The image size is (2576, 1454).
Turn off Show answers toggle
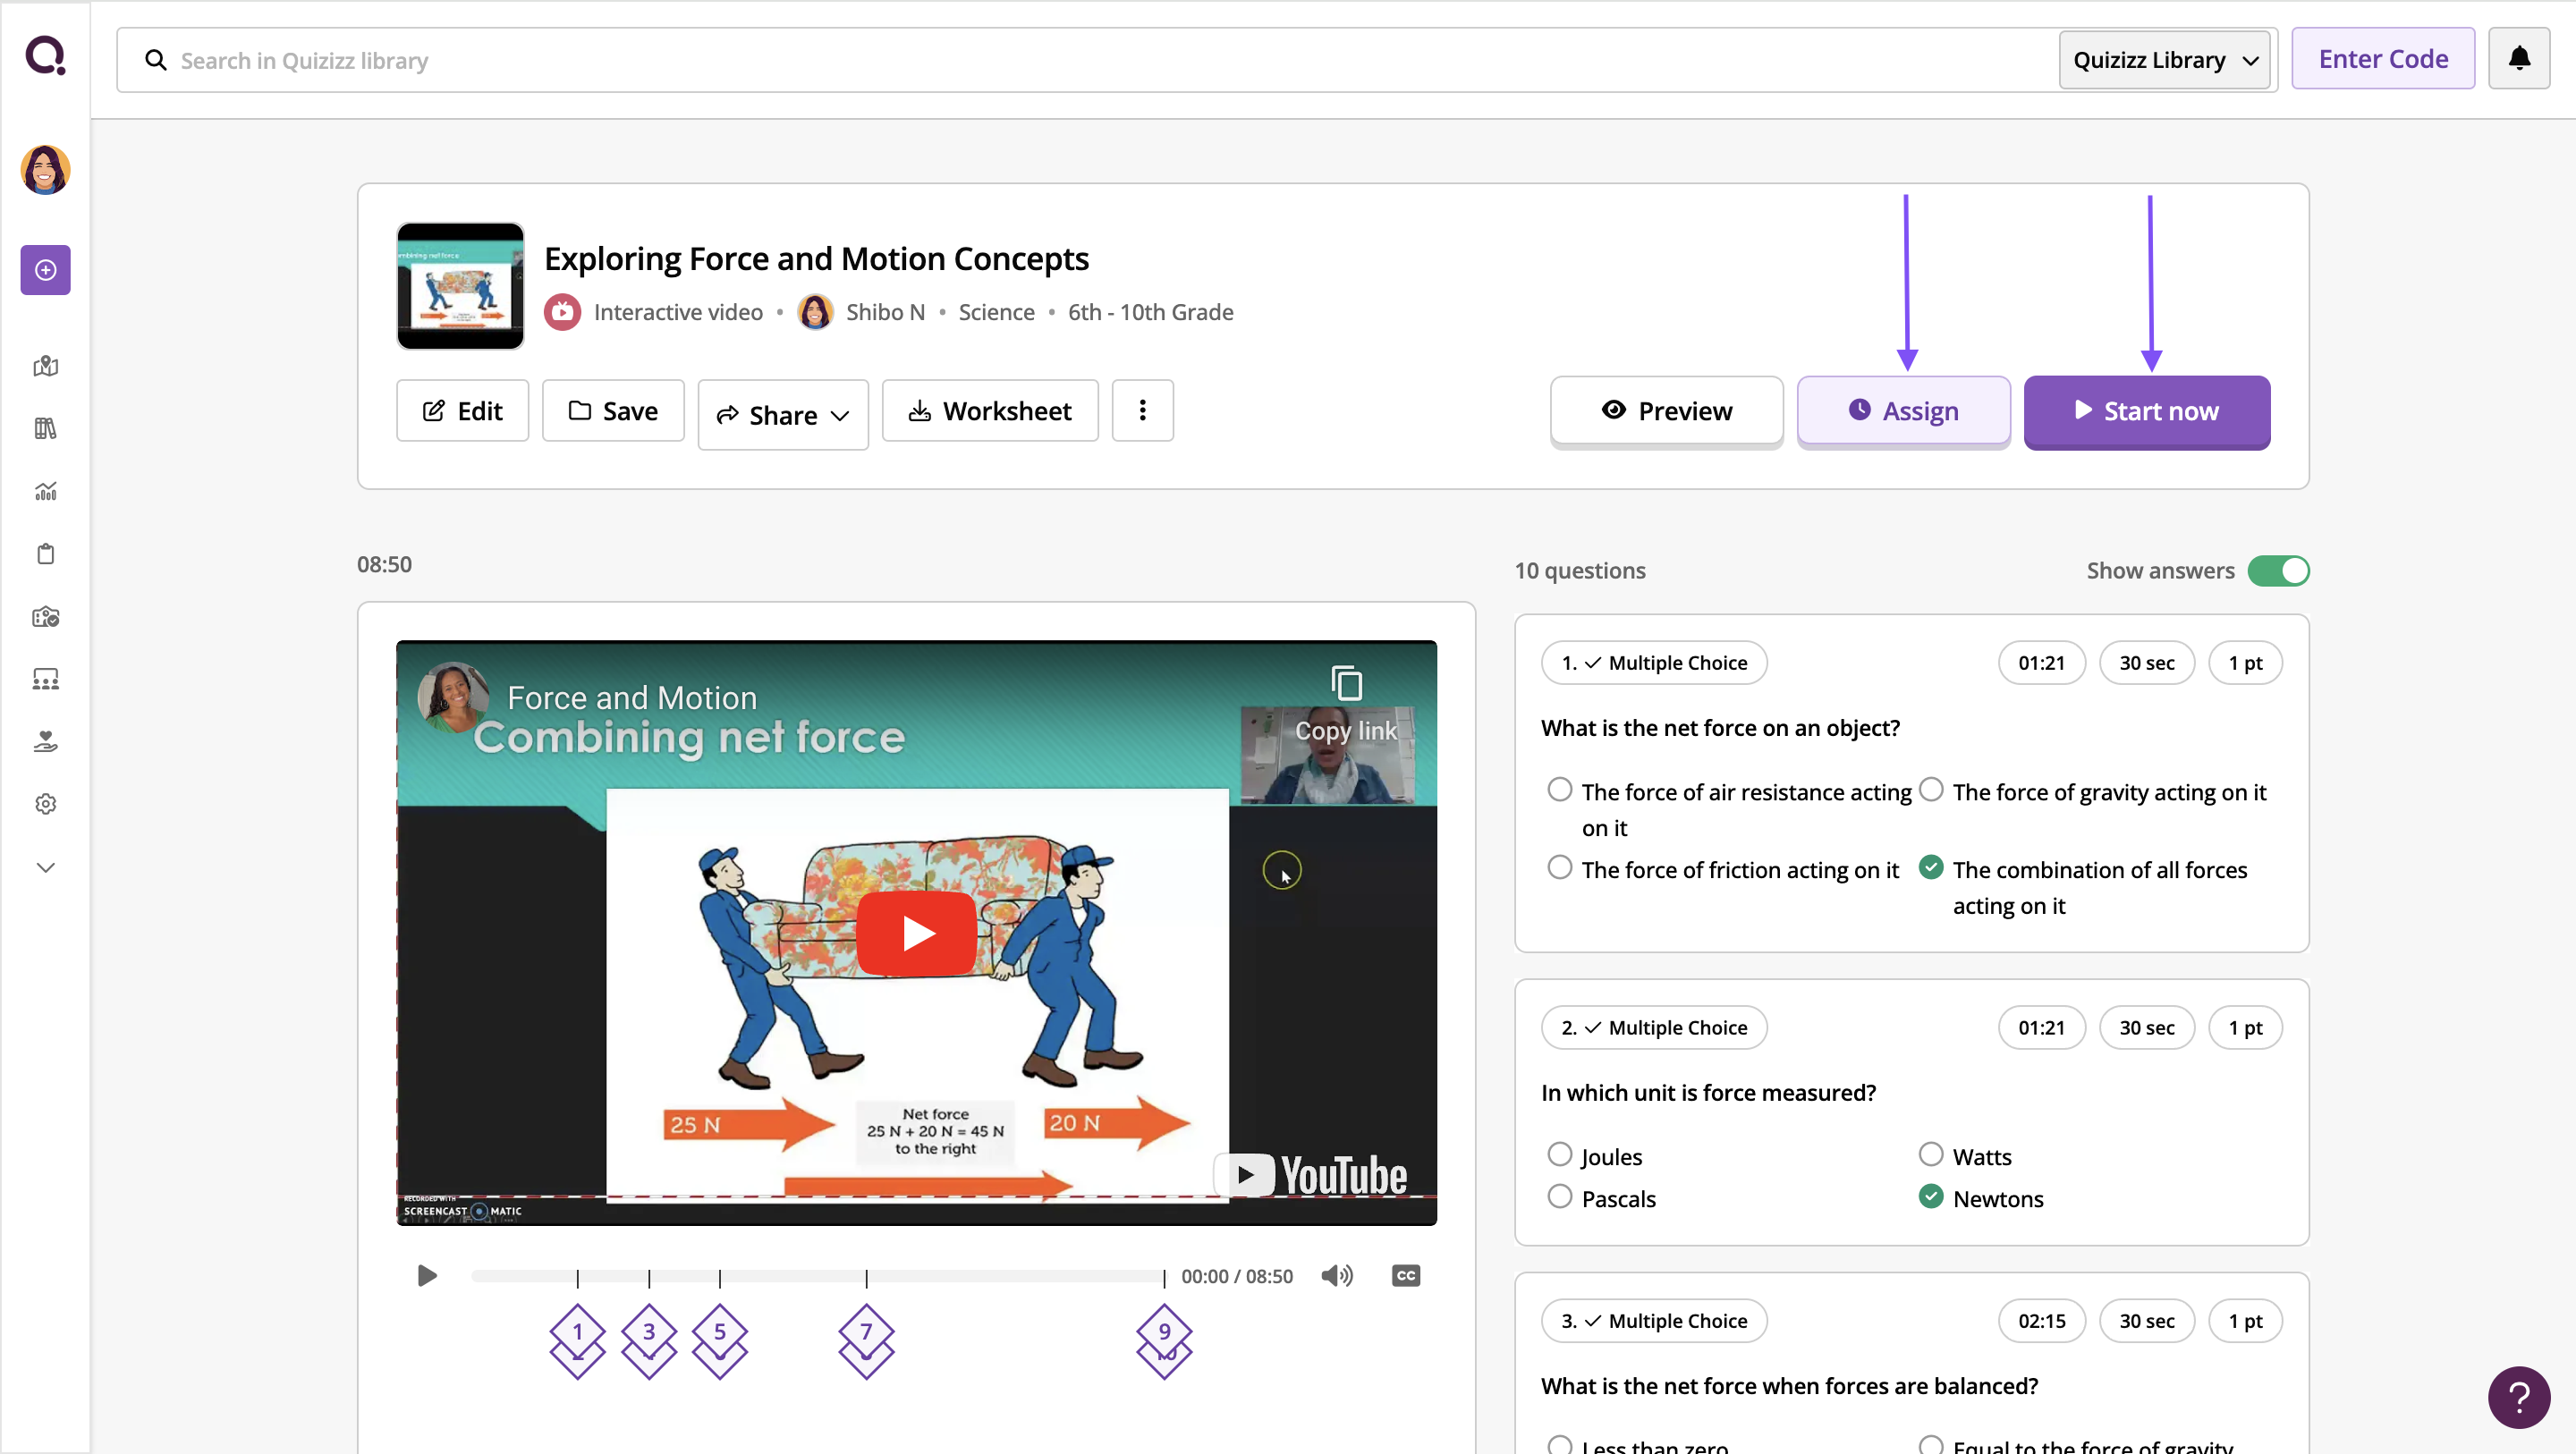(2278, 571)
